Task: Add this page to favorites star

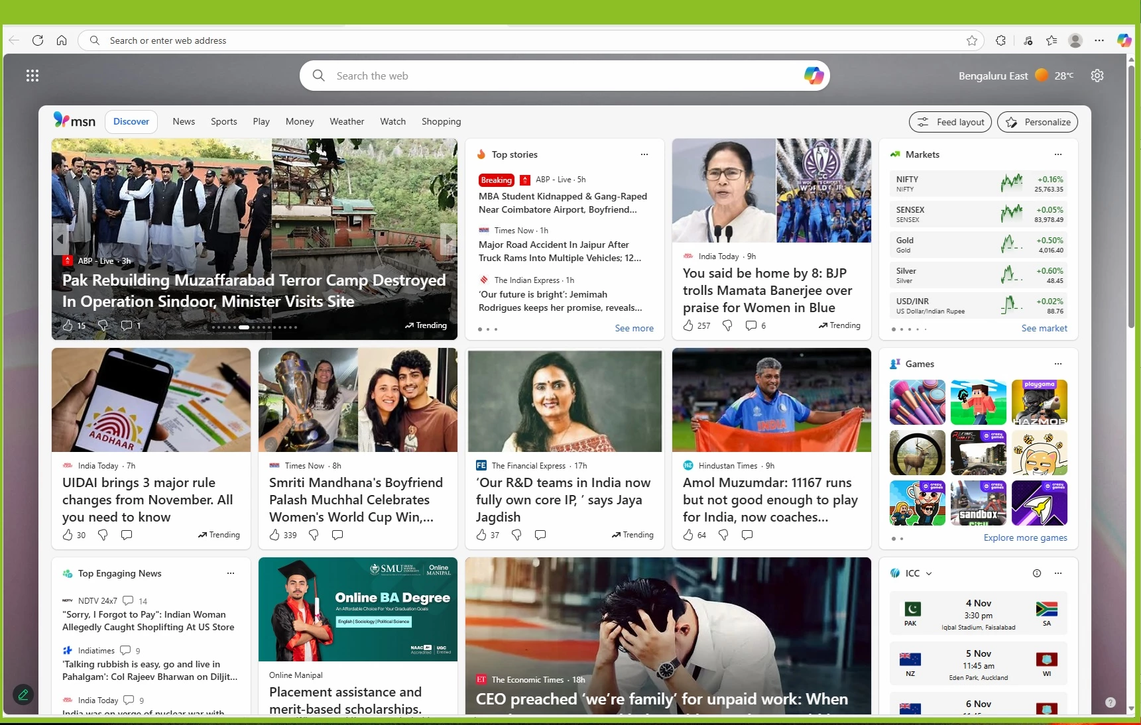Action: coord(972,40)
